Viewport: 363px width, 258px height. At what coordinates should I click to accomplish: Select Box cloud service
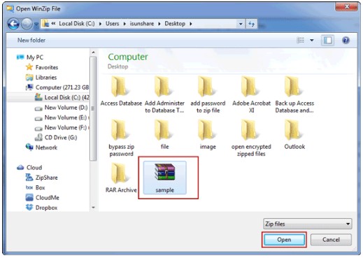[35, 187]
